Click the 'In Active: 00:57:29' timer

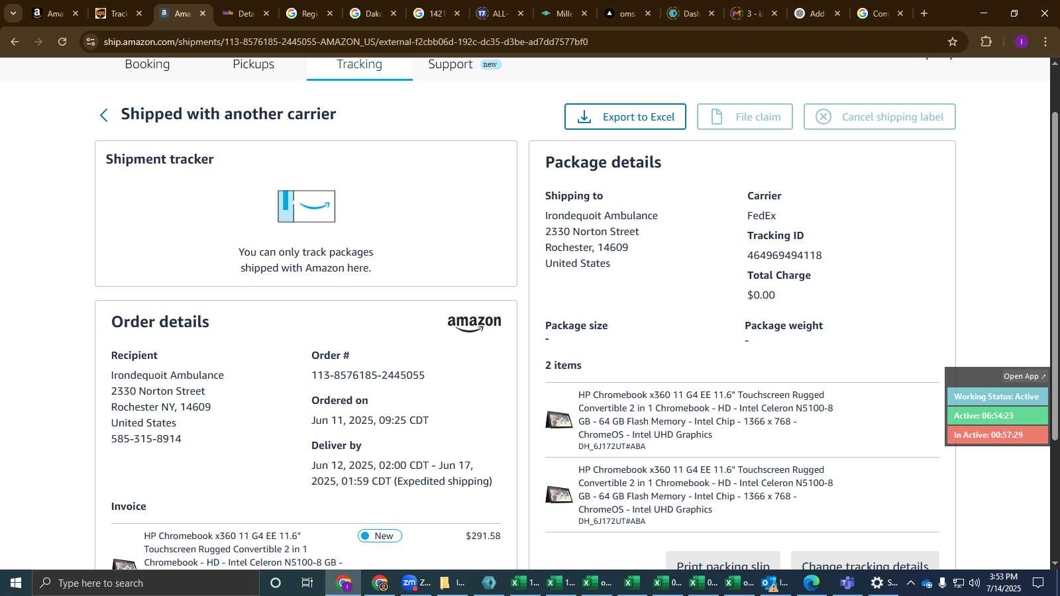(x=997, y=435)
